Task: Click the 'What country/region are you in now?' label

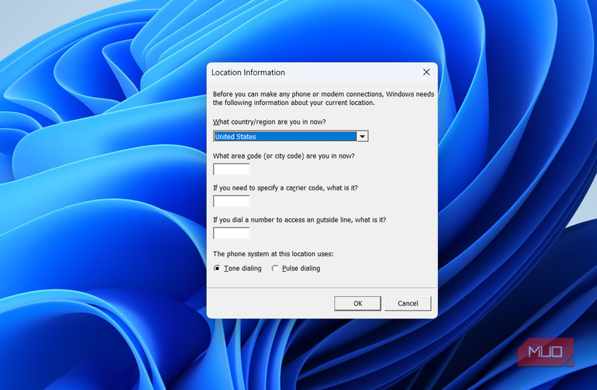Action: click(269, 122)
